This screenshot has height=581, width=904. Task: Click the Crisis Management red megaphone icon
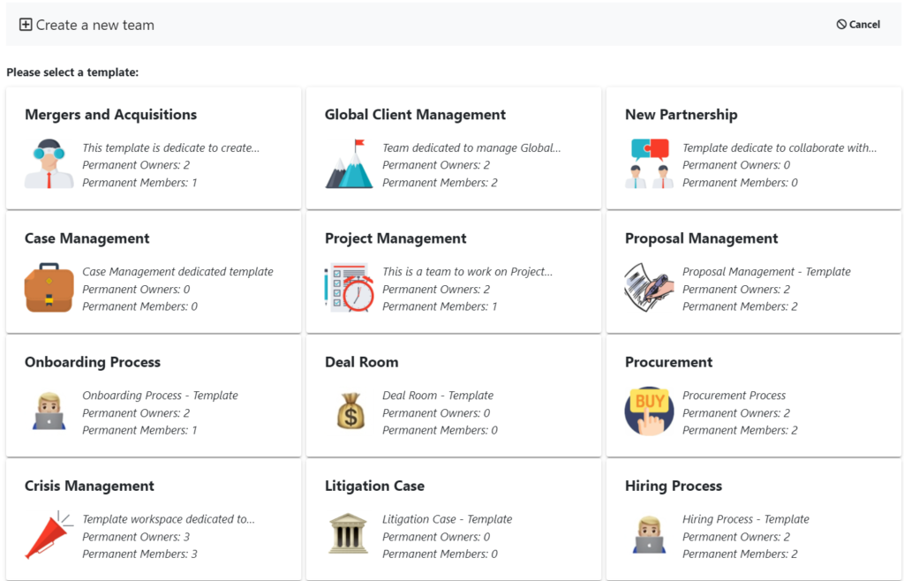tap(49, 535)
